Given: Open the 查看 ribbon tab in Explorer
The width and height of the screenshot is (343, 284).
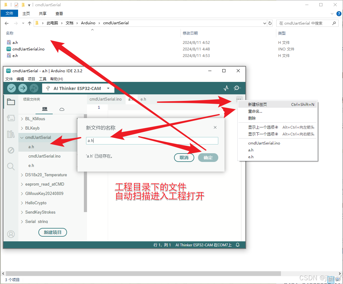Looking at the screenshot, I should tap(59, 13).
